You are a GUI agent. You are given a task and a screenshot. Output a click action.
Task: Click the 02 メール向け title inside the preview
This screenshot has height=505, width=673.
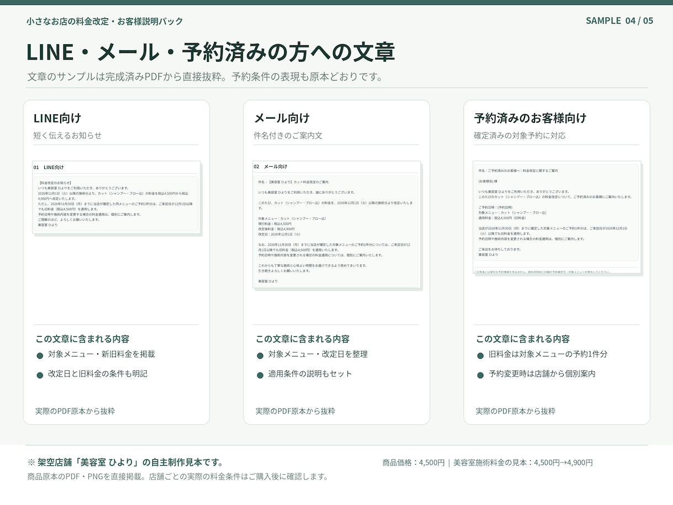click(270, 167)
